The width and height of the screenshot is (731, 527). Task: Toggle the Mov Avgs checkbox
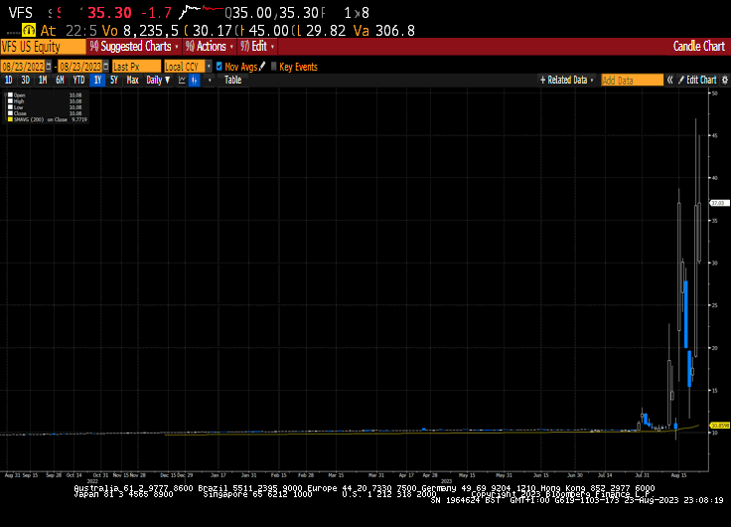[219, 67]
